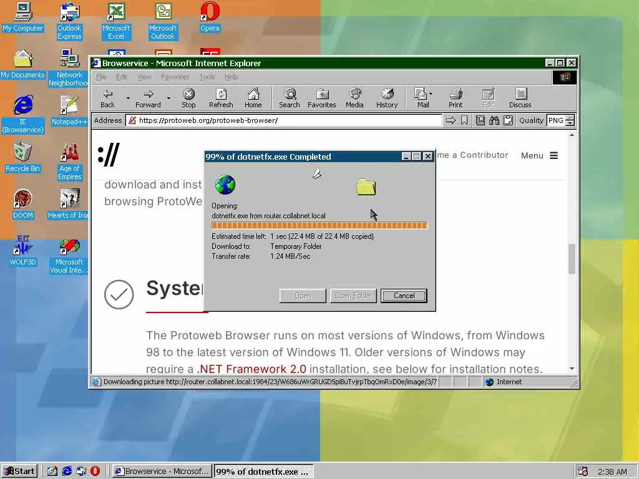The image size is (639, 479).
Task: Click the clipboard icon in address toolbar
Action: pos(508,120)
